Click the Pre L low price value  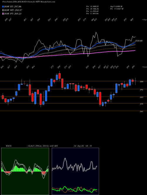92,11
